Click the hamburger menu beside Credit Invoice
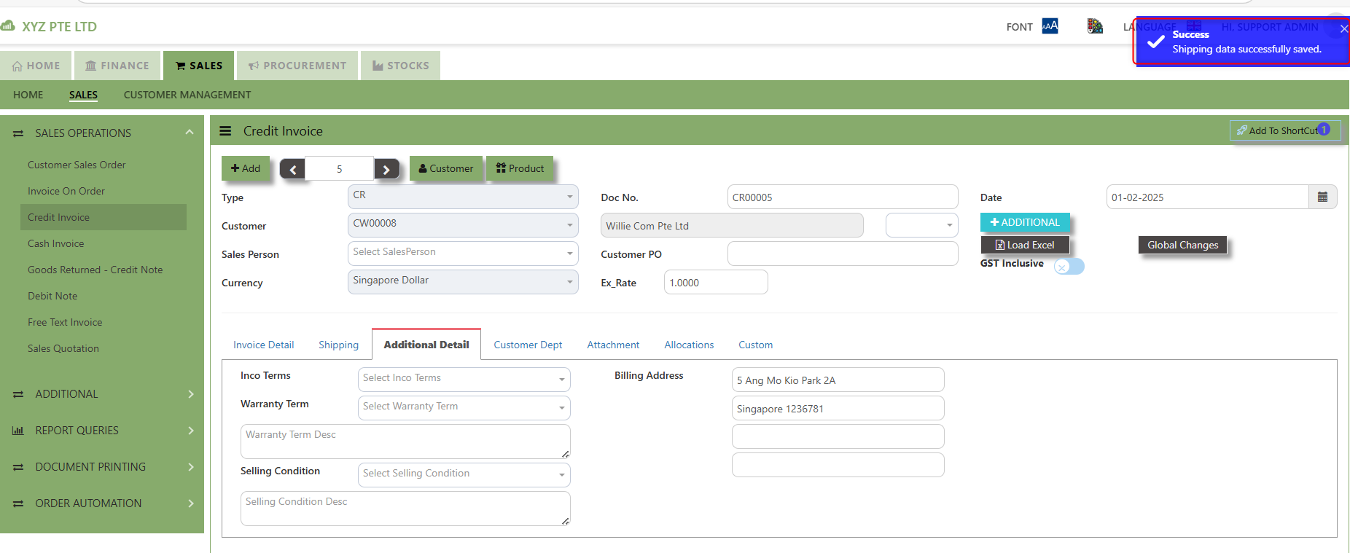This screenshot has height=553, width=1350. [x=225, y=131]
